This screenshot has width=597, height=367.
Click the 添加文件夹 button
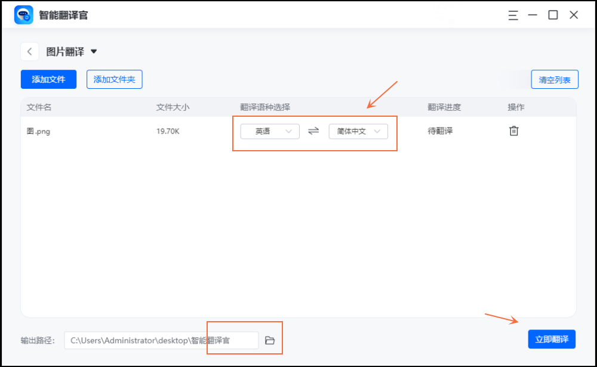(x=114, y=79)
